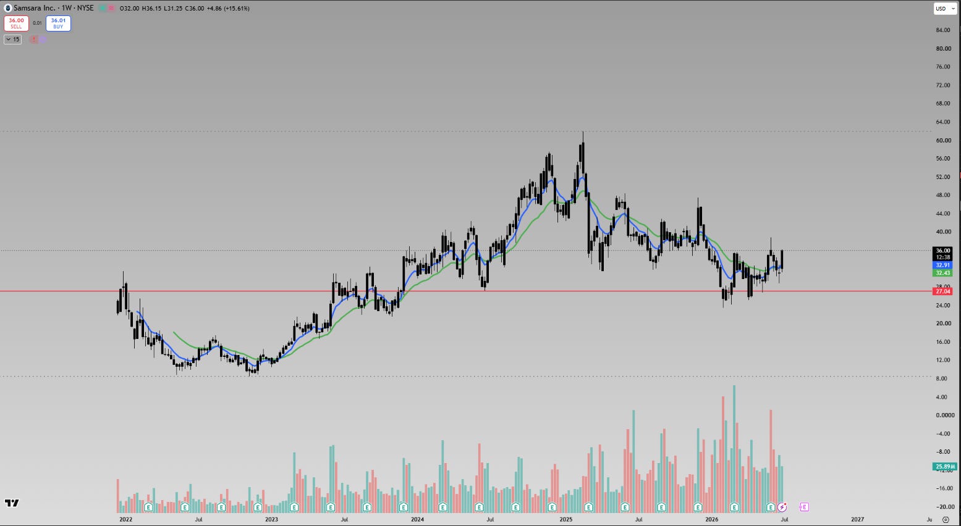Open the lightning-bolt latest news marker
Image resolution: width=961 pixels, height=526 pixels.
[782, 507]
